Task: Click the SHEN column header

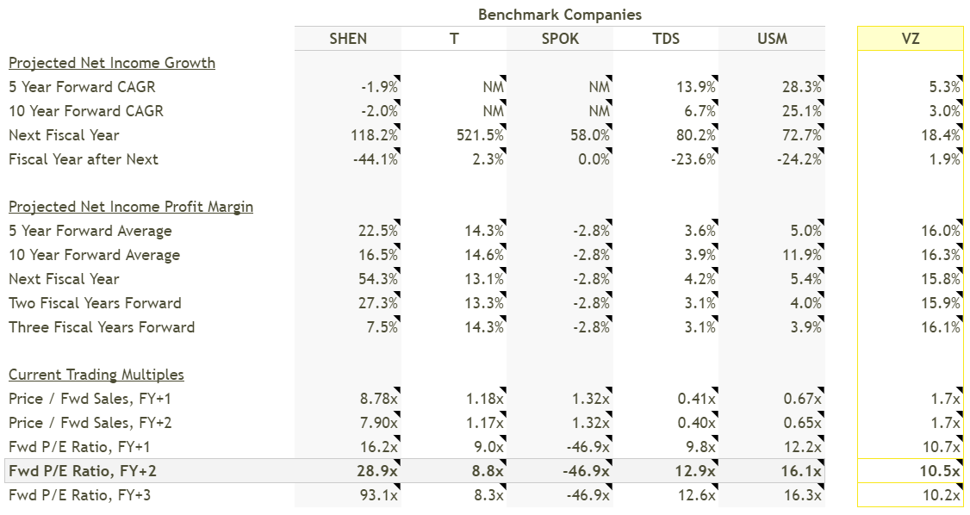Action: pos(348,39)
